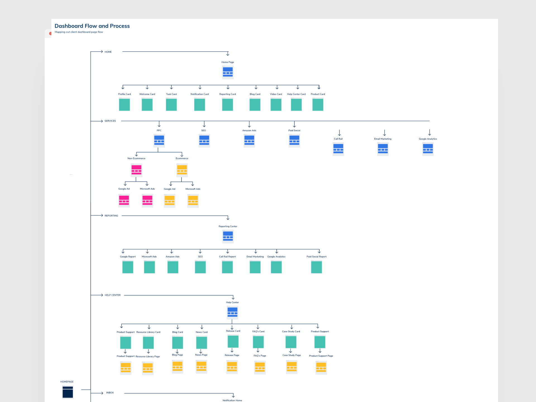
Task: Select the Ecommerce yellow page icon
Action: click(182, 170)
